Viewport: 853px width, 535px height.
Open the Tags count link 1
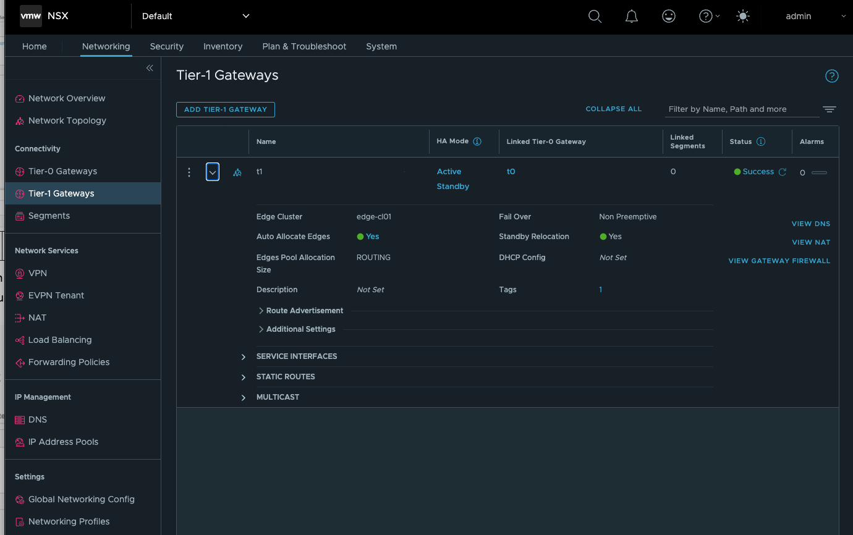(600, 290)
